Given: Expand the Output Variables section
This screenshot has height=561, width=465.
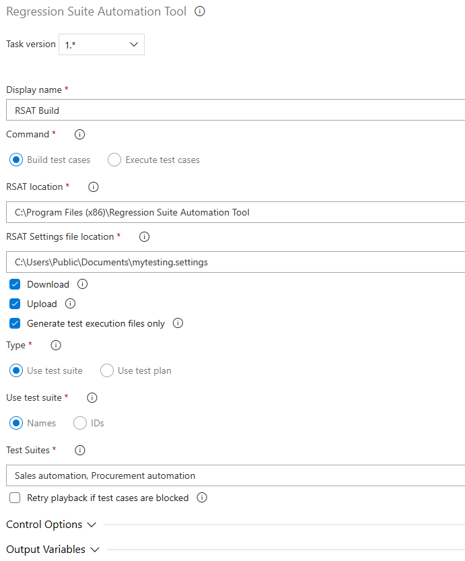Looking at the screenshot, I should point(53,549).
